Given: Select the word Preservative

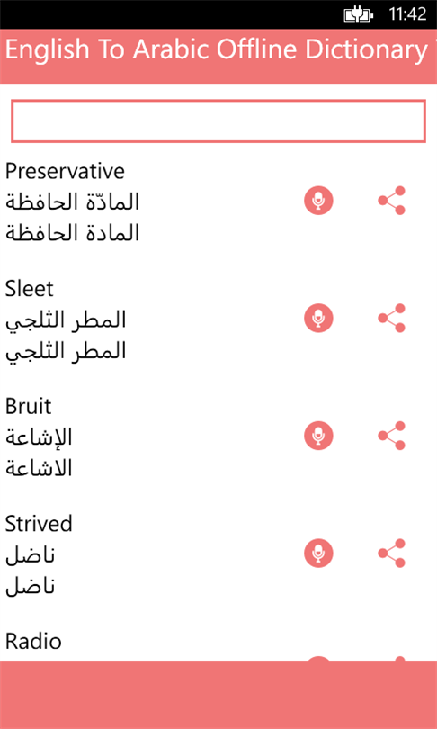Looking at the screenshot, I should point(65,171).
